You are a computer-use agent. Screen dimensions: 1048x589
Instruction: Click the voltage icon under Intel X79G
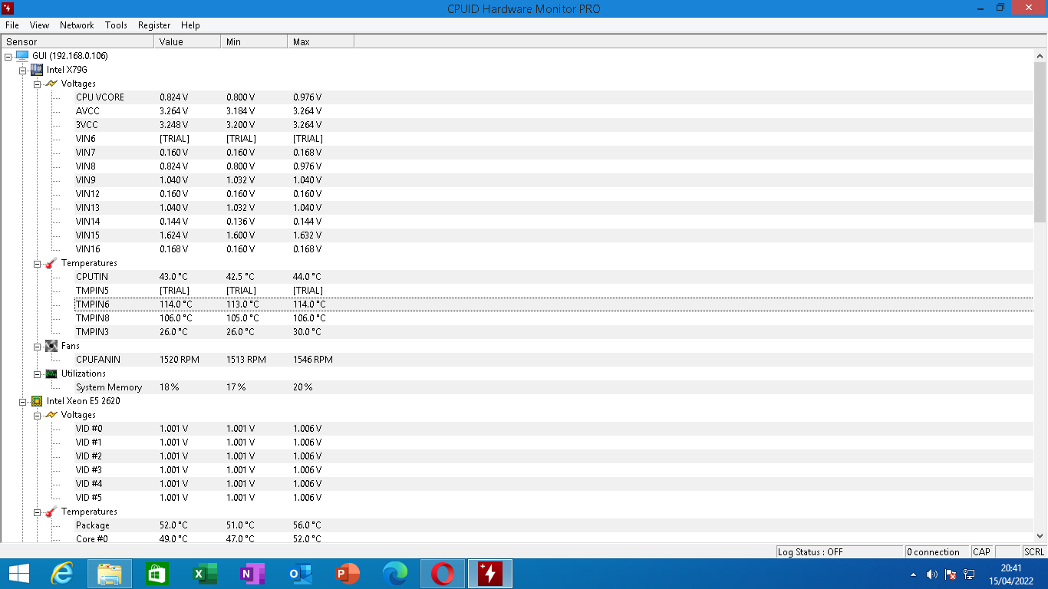point(51,84)
